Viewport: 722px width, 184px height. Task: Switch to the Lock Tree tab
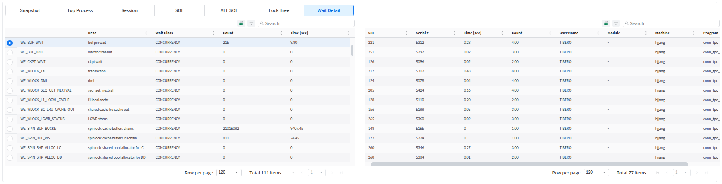(279, 10)
